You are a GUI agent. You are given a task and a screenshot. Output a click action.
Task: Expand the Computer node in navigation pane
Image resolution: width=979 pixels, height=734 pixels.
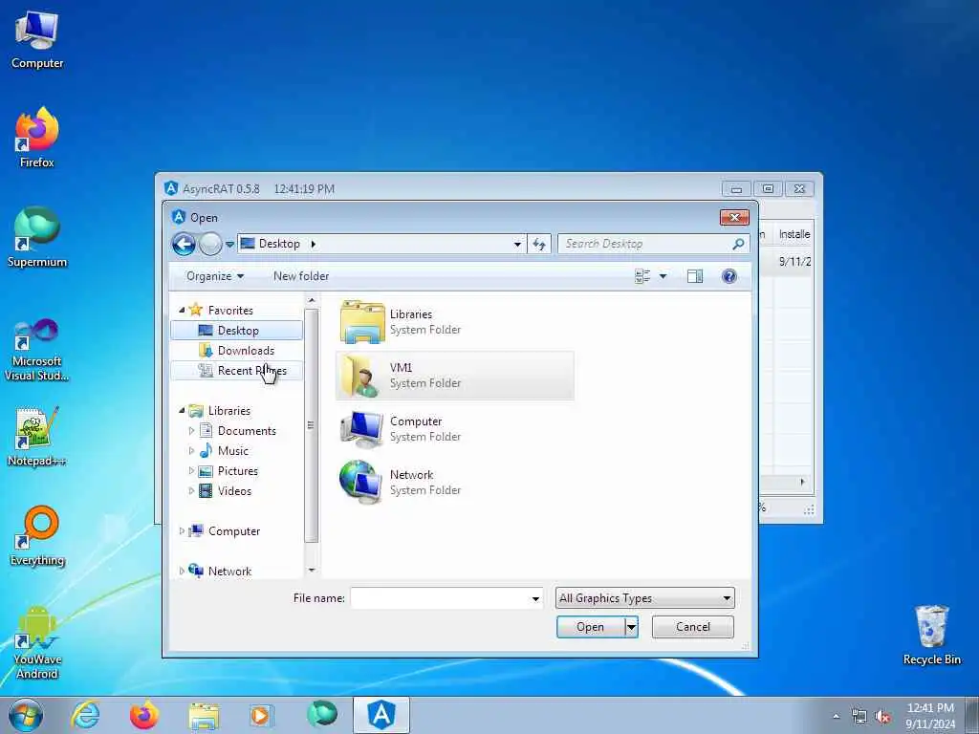[182, 531]
